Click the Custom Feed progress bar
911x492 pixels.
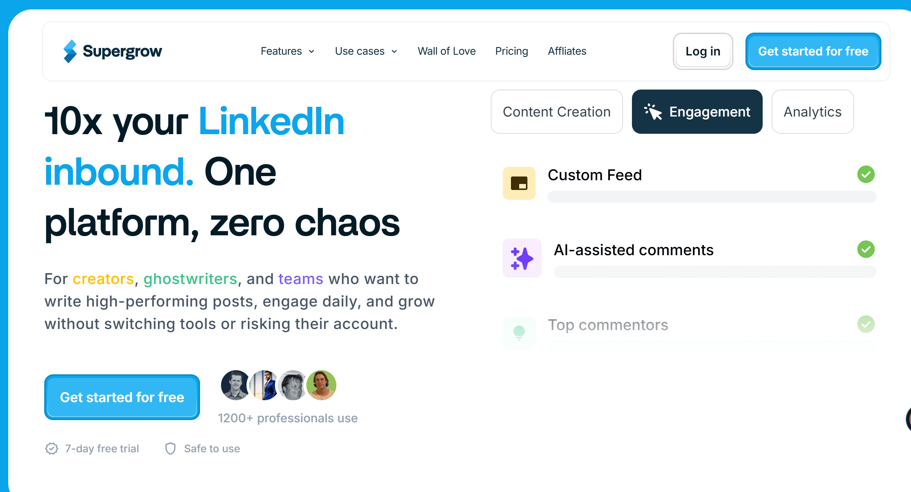point(712,197)
